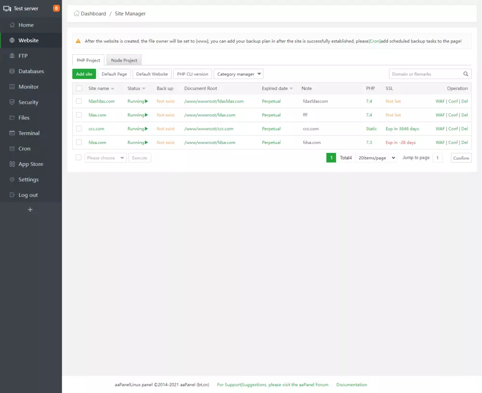
Task: Click the plus icon below Log out
Action: coord(30,209)
